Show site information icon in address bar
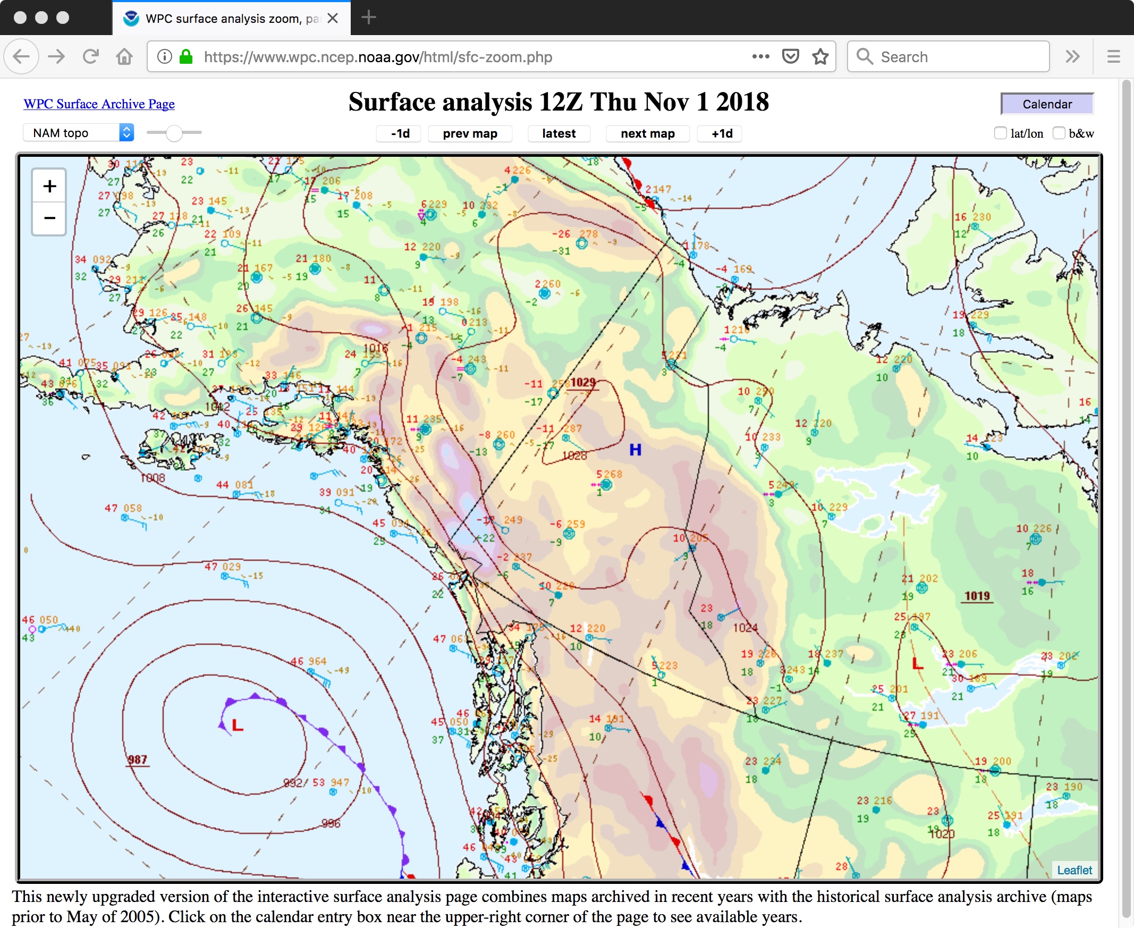Screen dimensions: 1134x928 pyautogui.click(x=165, y=56)
